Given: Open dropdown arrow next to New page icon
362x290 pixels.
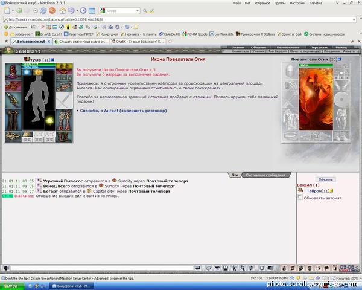Looking at the screenshot, I should coord(13,11).
